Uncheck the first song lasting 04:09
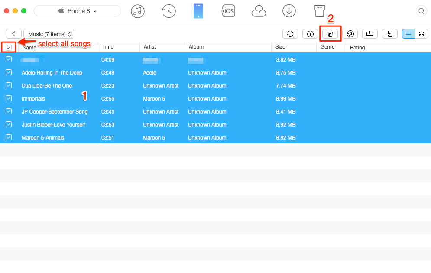This screenshot has width=431, height=273. 9,59
